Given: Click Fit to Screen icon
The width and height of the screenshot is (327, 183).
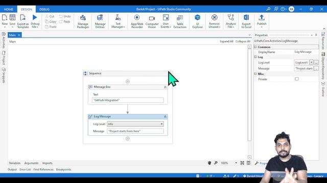Looking at the screenshot, I should [242, 163].
